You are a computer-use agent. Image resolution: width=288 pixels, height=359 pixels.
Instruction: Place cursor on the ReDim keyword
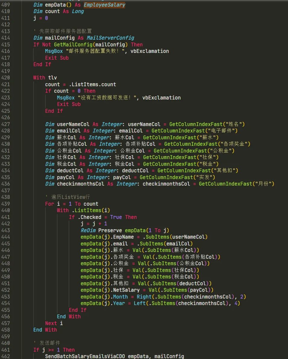coord(88,230)
